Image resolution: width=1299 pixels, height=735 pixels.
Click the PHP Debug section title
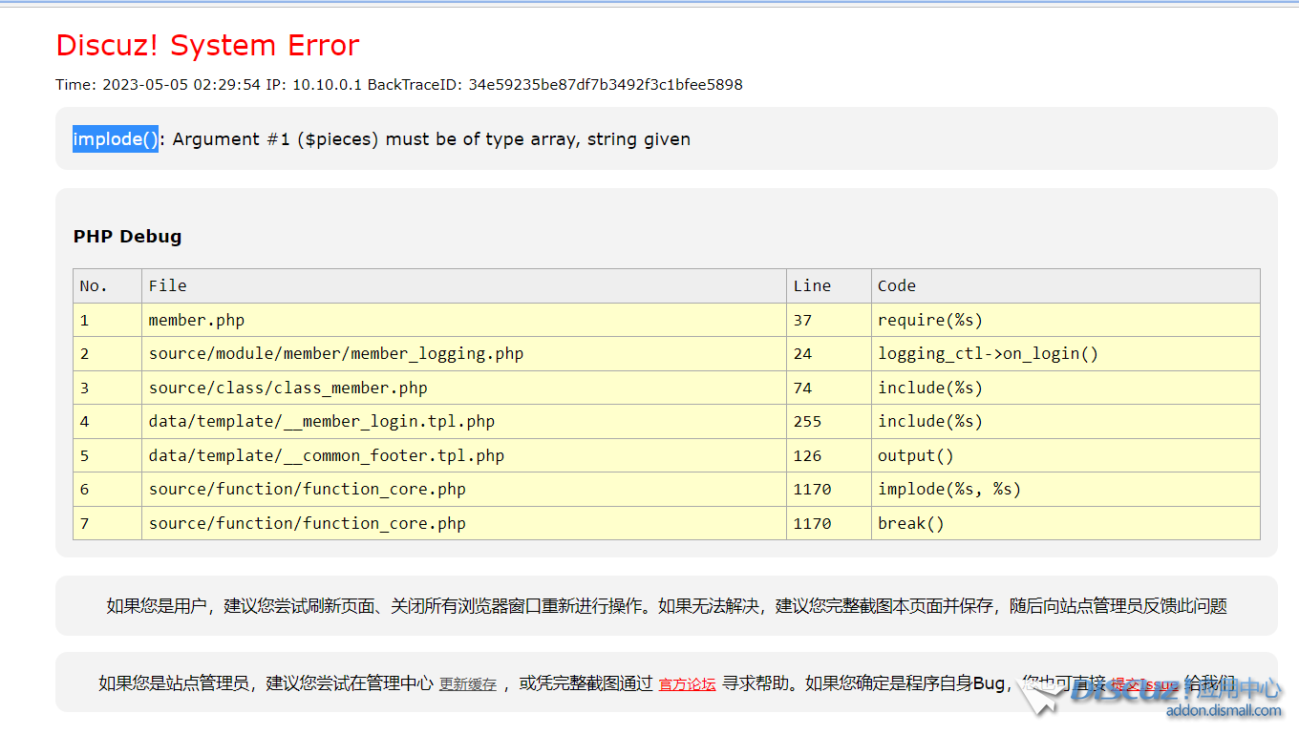coord(127,236)
